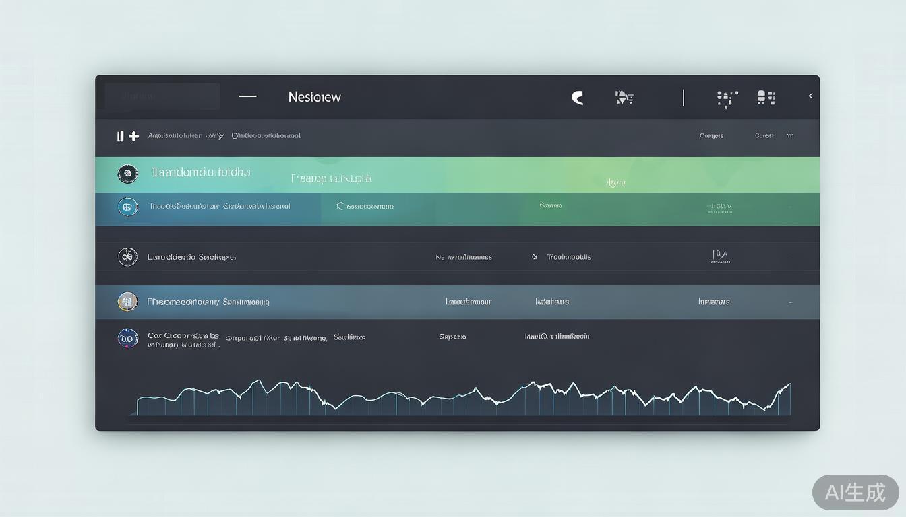The height and width of the screenshot is (517, 906).
Task: Click the purple circular icon on the last row
Action: 127,338
